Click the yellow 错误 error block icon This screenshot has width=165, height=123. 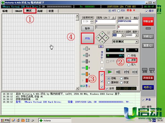(x=87, y=86)
